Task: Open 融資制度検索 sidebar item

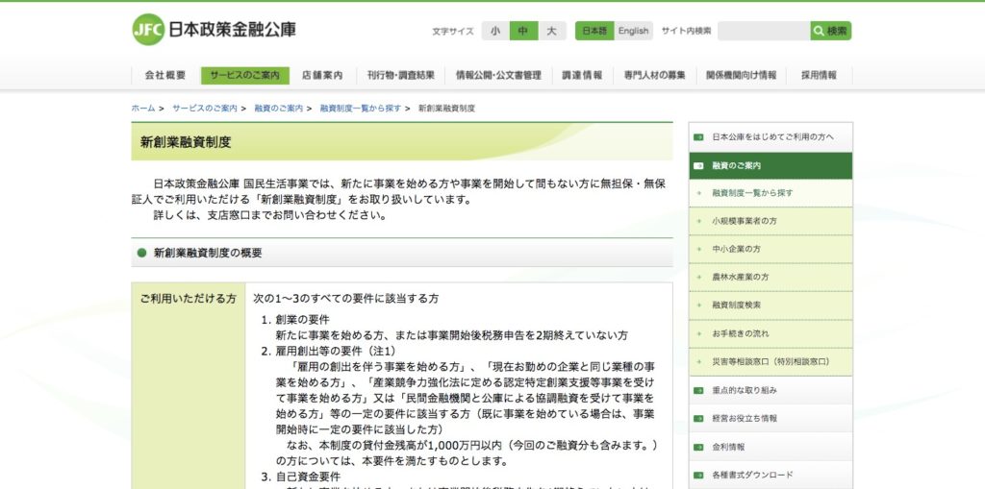Action: click(x=770, y=306)
